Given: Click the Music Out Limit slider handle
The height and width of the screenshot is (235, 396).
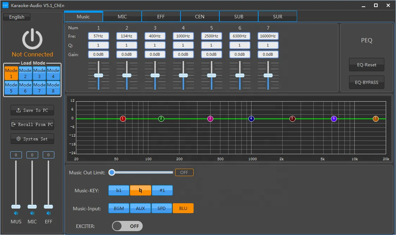Looking at the screenshot, I should (112, 173).
